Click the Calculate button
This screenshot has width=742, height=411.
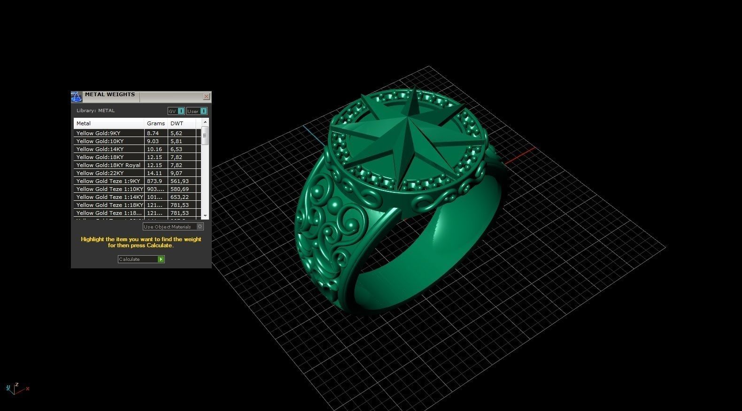[141, 259]
